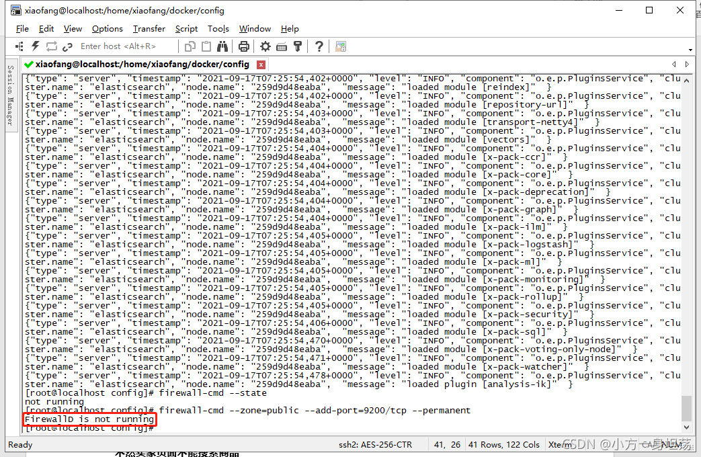Click the terminal scrollbar thumb
Image resolution: width=701 pixels, height=457 pixels.
tap(687, 408)
